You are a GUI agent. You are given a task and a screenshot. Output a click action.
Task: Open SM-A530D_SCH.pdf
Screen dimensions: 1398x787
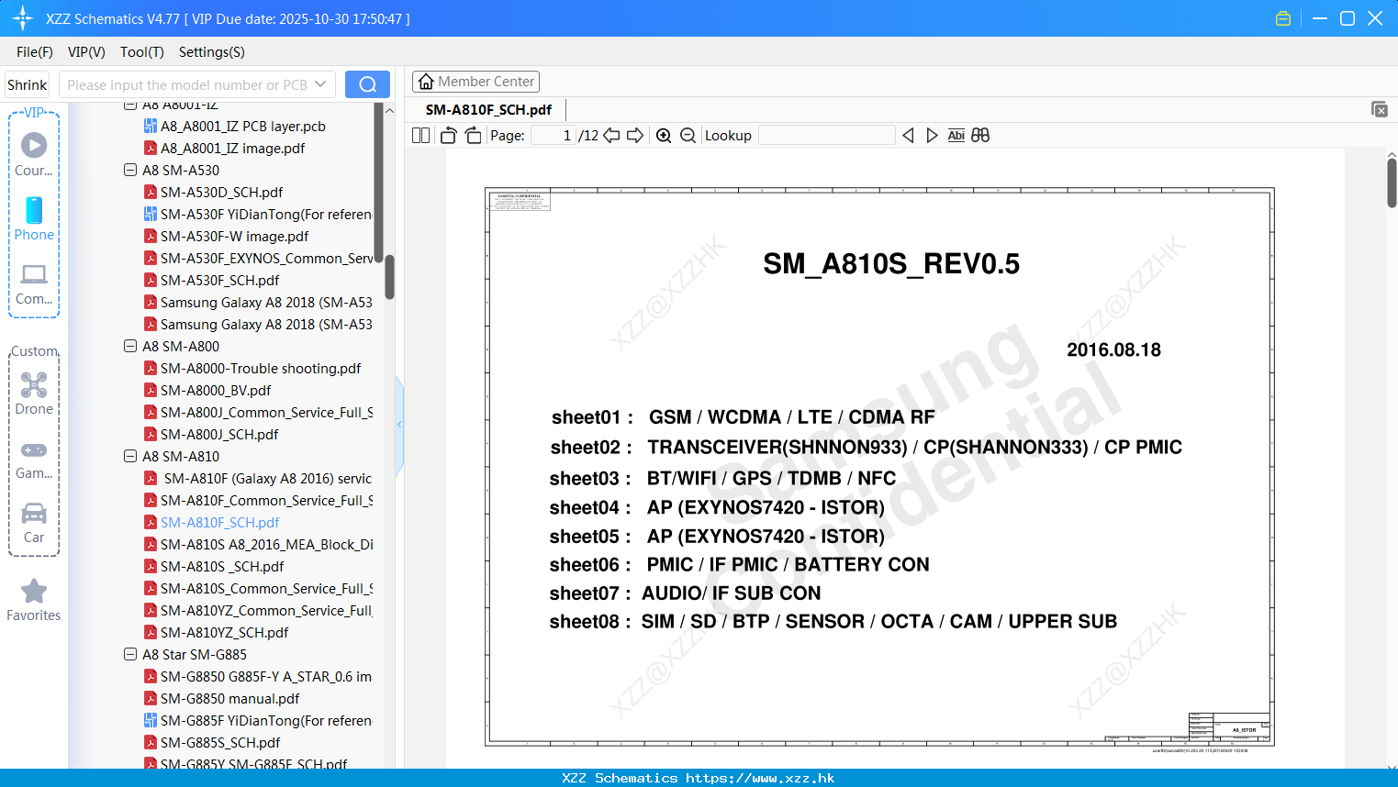pyautogui.click(x=222, y=192)
